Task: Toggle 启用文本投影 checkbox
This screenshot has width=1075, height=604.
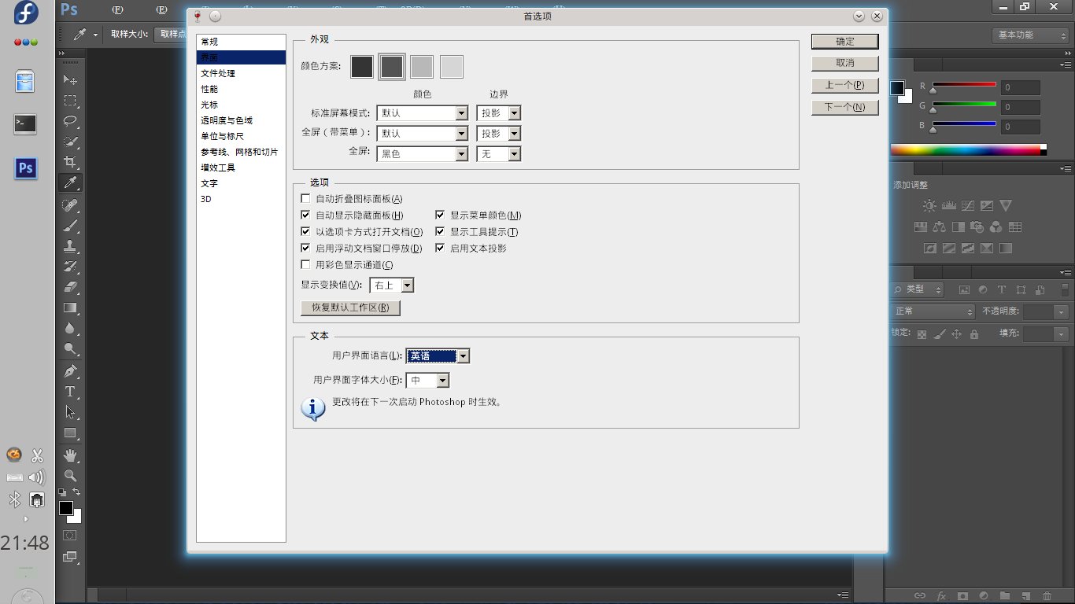Action: pyautogui.click(x=440, y=249)
